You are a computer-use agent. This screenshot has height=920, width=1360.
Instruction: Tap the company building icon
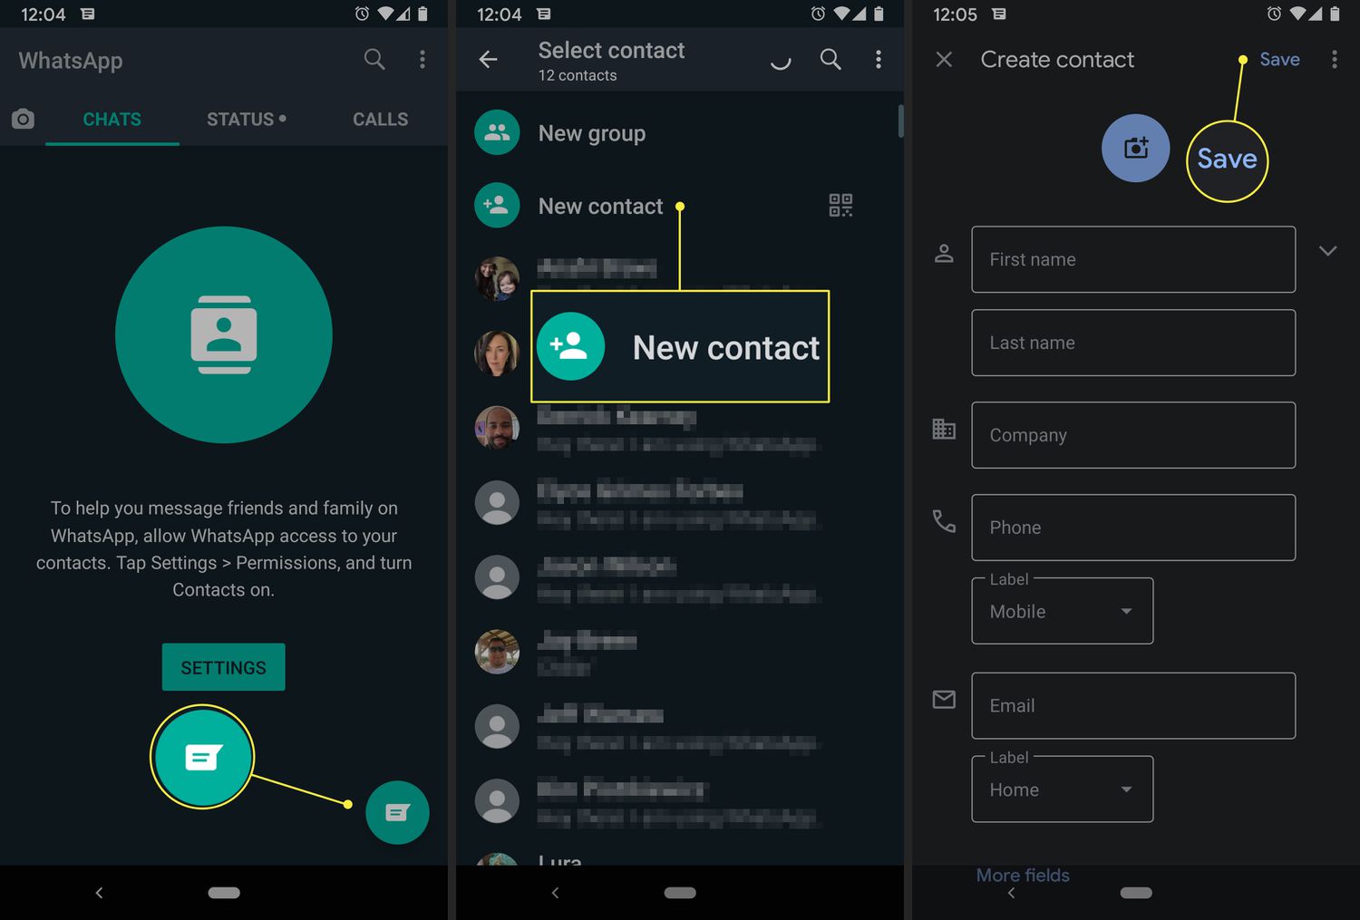tap(944, 429)
